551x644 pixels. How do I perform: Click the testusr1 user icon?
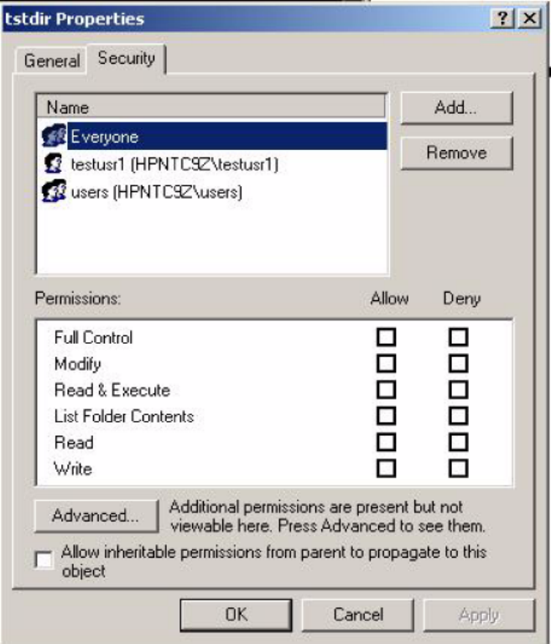click(55, 164)
